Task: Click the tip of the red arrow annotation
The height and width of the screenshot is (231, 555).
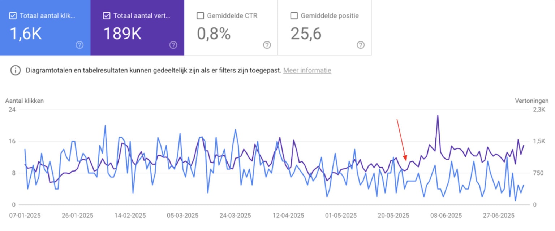Action: (x=406, y=167)
